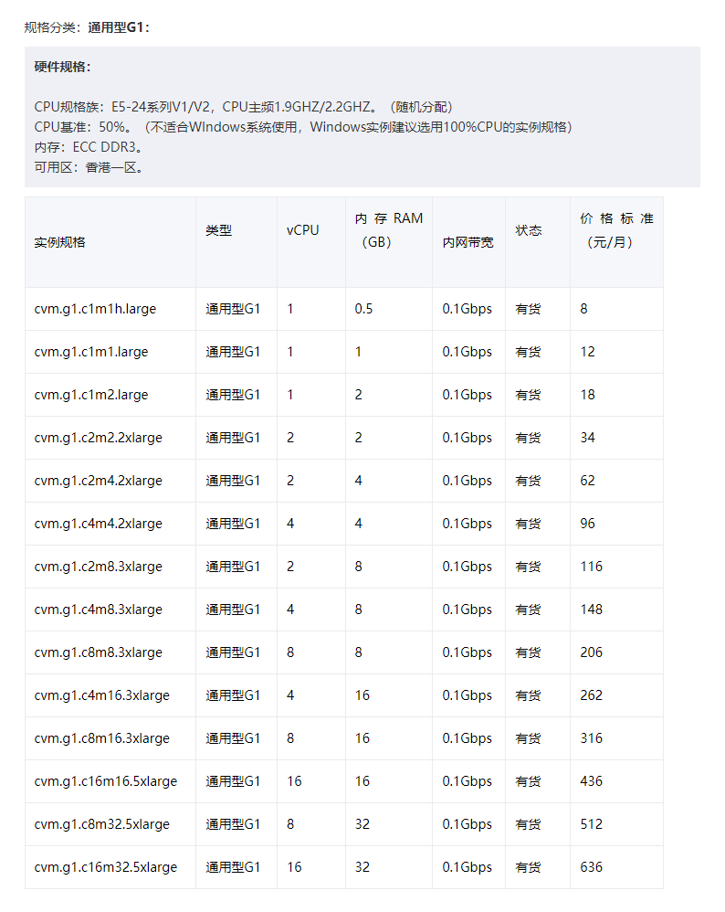Click price 148 in c4m8.3xlarge row

pos(592,610)
